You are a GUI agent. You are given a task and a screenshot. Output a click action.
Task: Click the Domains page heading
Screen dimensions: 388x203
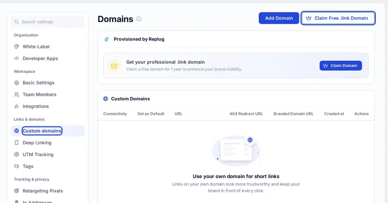pyautogui.click(x=115, y=19)
